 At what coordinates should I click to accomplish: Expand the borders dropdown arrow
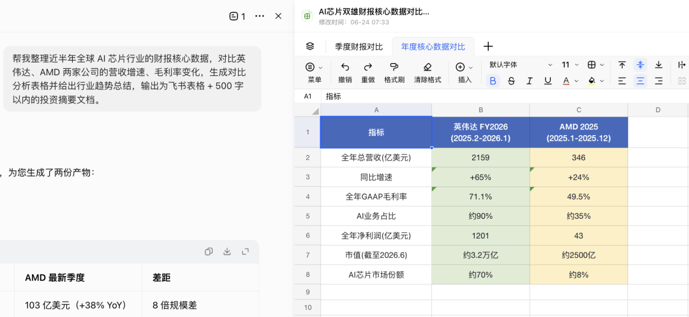coord(602,65)
